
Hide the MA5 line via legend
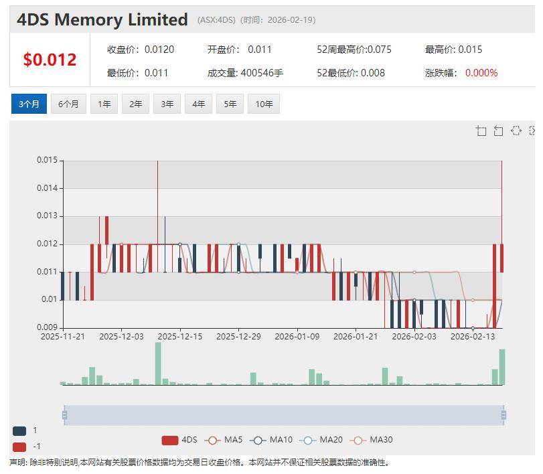224,440
